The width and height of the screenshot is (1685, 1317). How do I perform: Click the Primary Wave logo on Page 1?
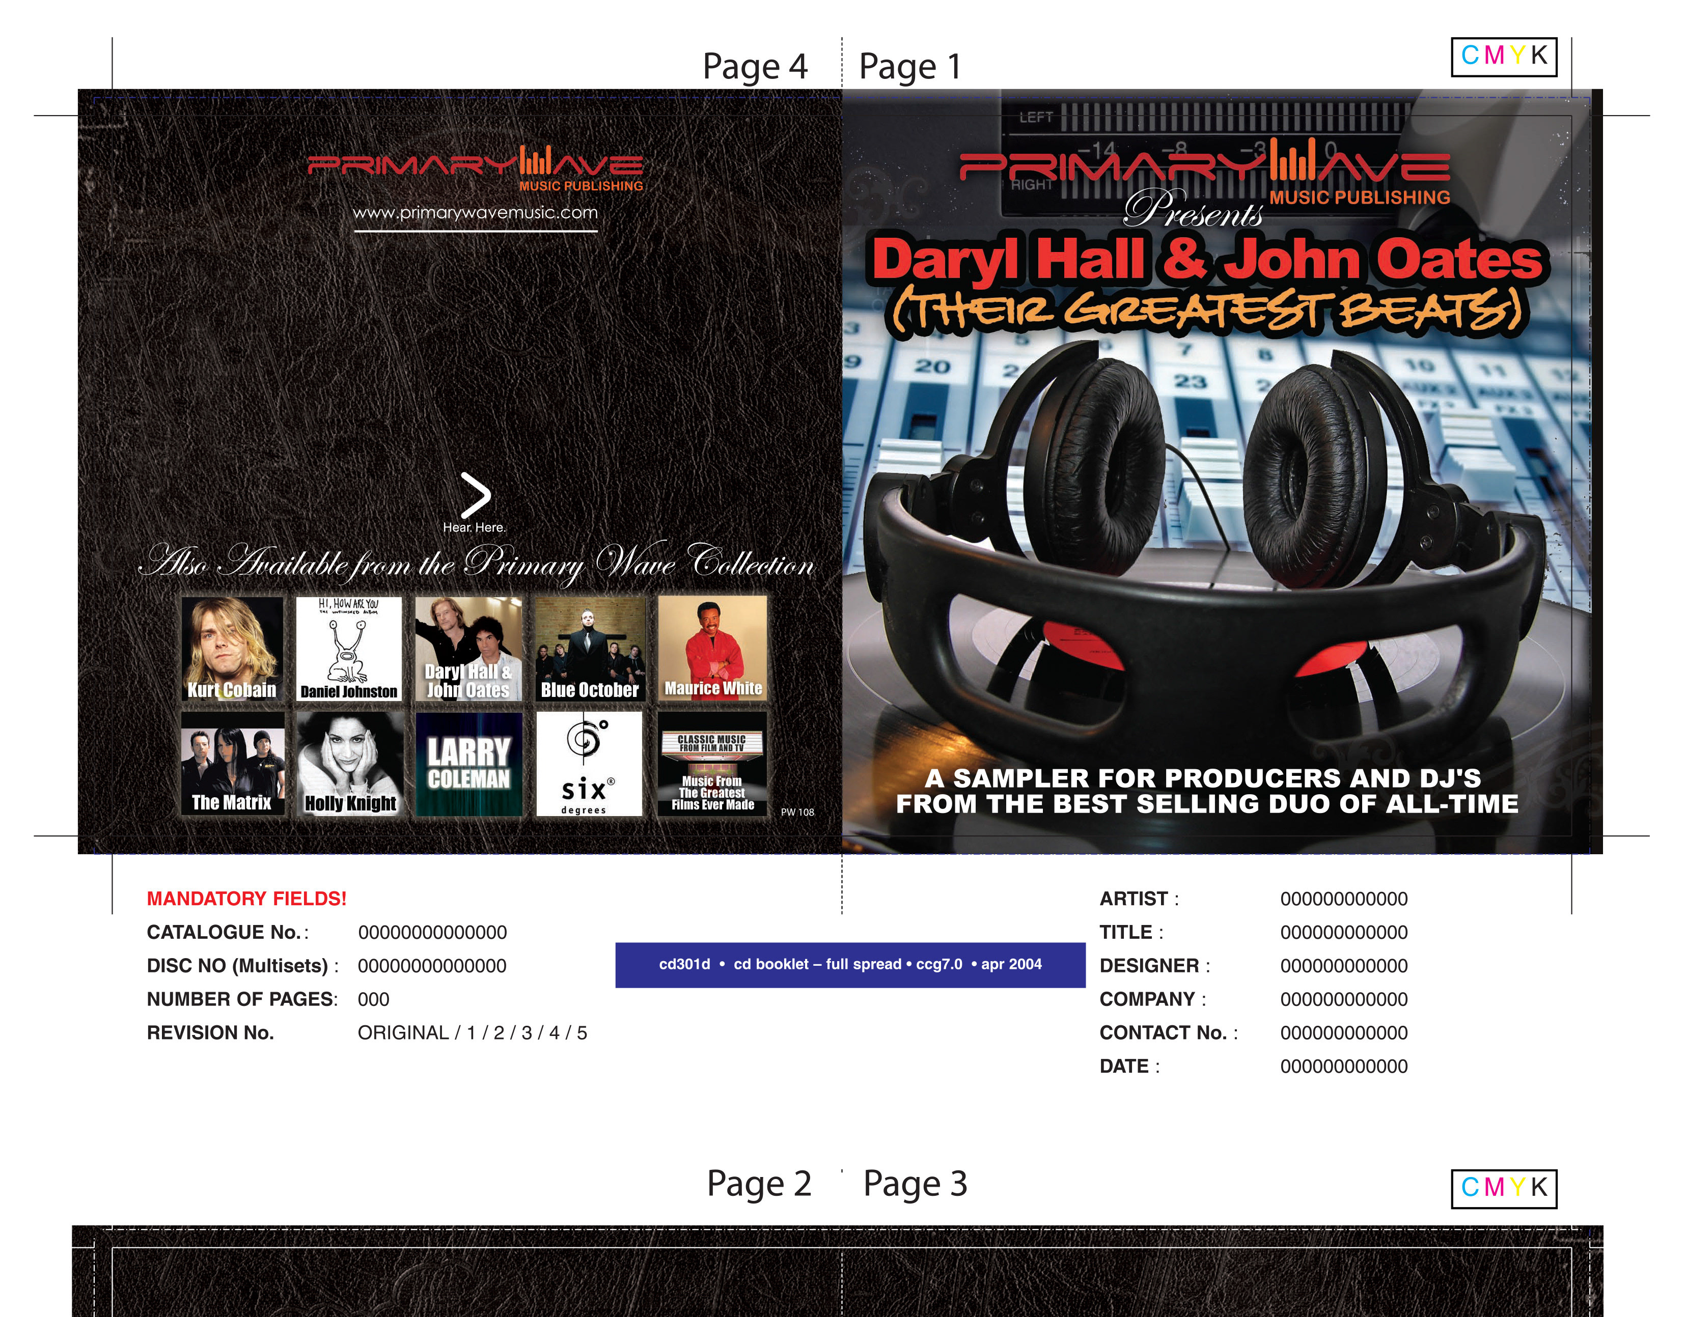click(1205, 171)
